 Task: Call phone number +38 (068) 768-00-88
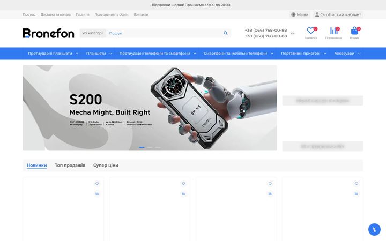(x=265, y=36)
